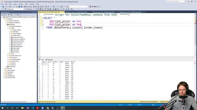Screen dimensions: 197x110
Task: Open the File menu
Action: (x=2, y=4)
